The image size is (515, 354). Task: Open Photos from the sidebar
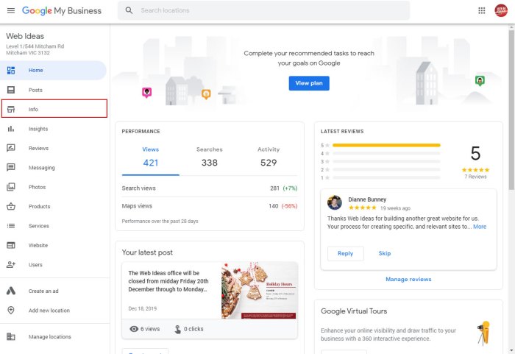[37, 187]
